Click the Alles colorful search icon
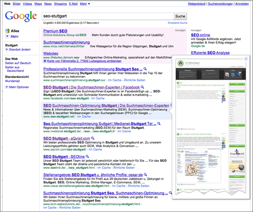 7,31
